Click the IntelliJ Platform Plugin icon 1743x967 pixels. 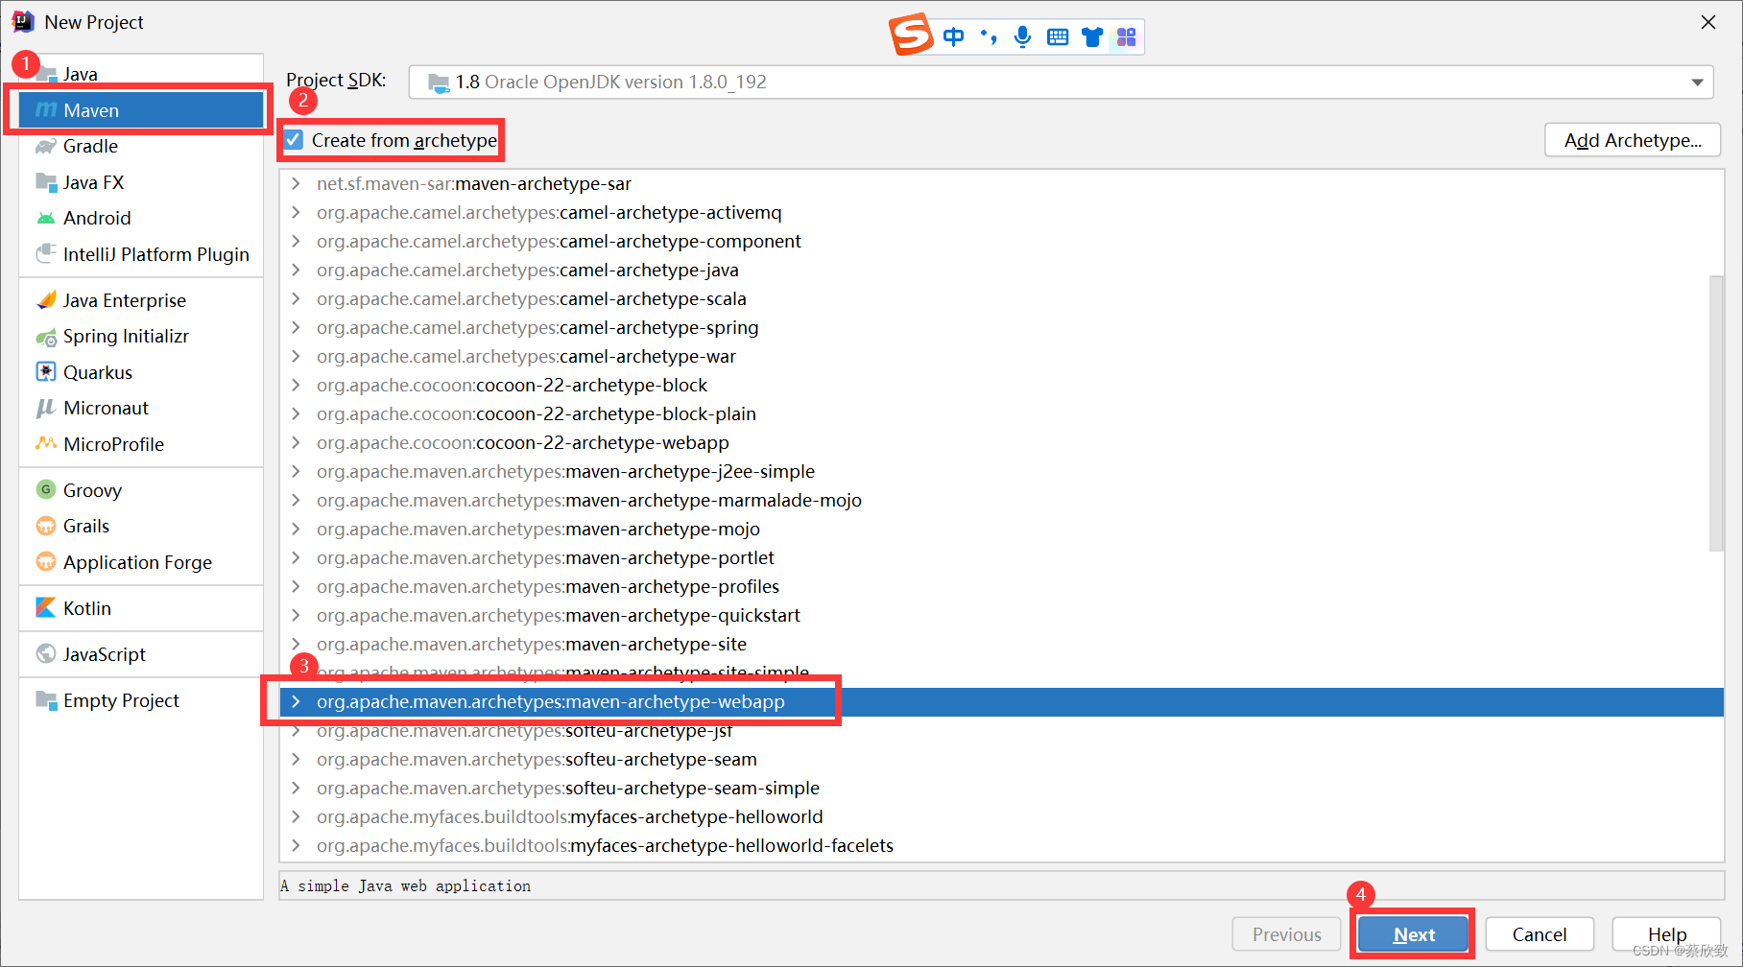click(x=45, y=254)
